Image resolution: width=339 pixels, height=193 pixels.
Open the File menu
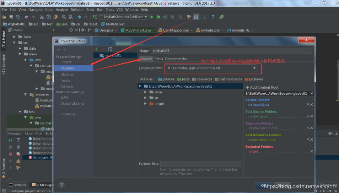pyautogui.click(x=4, y=10)
